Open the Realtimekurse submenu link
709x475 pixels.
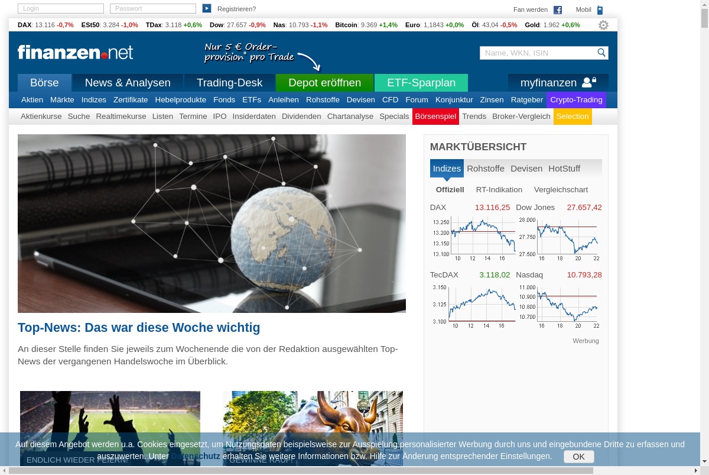point(121,117)
